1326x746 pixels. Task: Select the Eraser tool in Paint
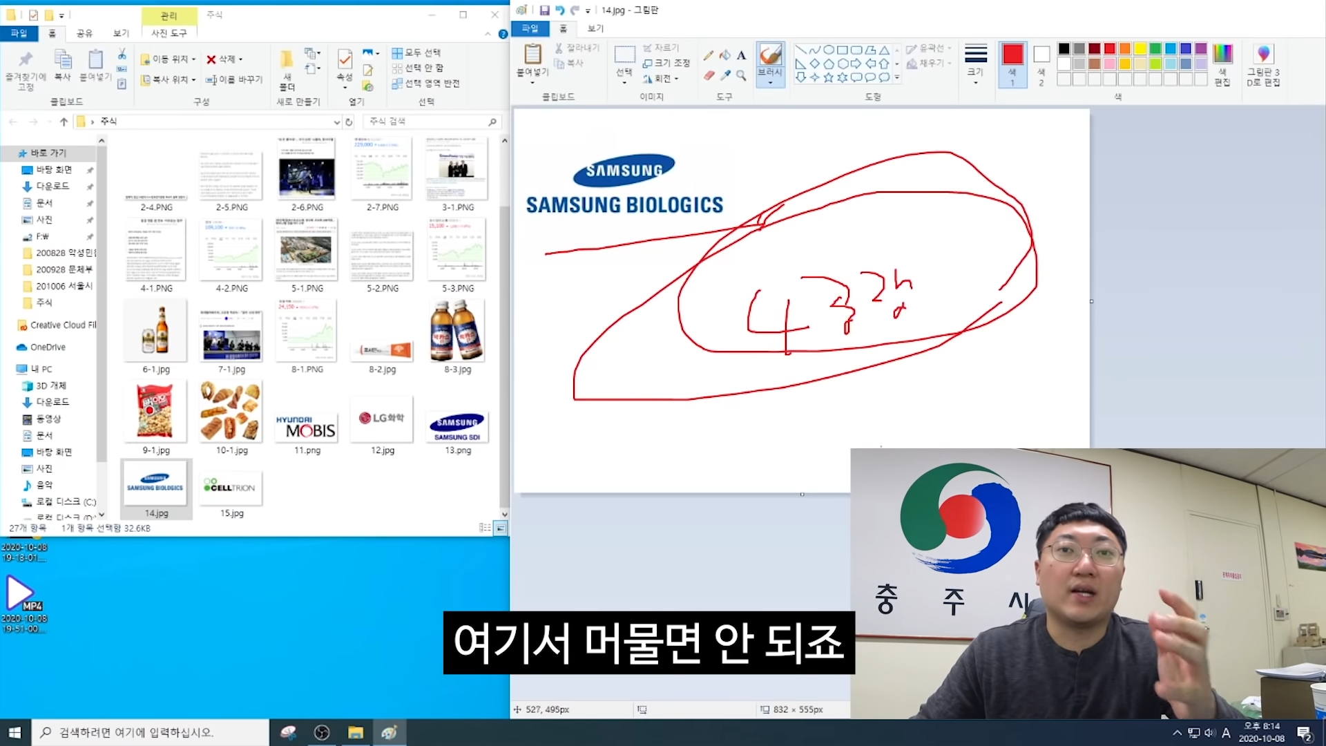coord(709,75)
